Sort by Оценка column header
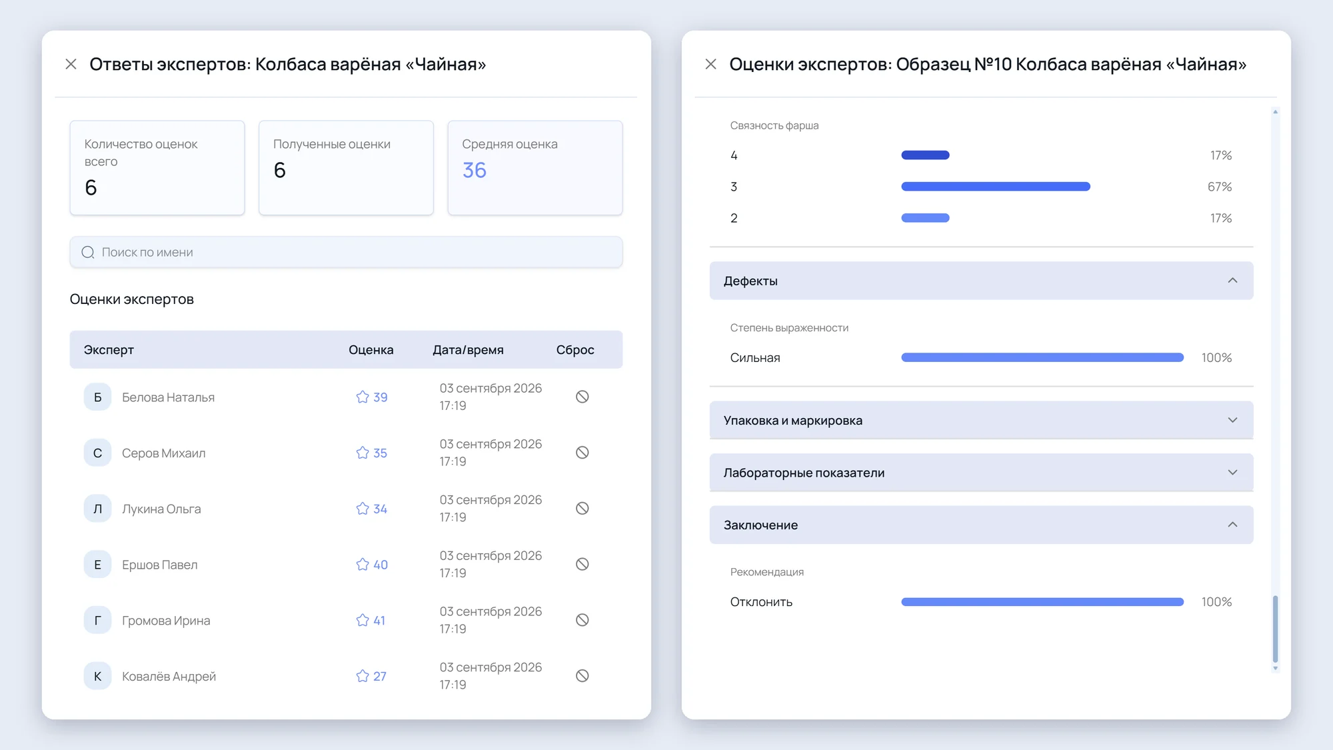The image size is (1333, 750). (x=371, y=350)
